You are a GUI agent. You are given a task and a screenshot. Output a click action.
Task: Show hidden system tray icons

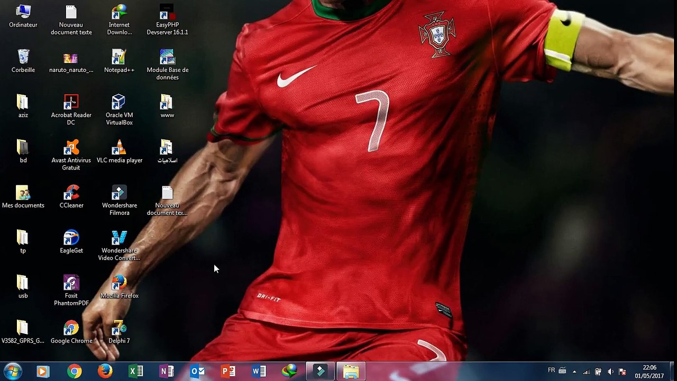click(574, 371)
